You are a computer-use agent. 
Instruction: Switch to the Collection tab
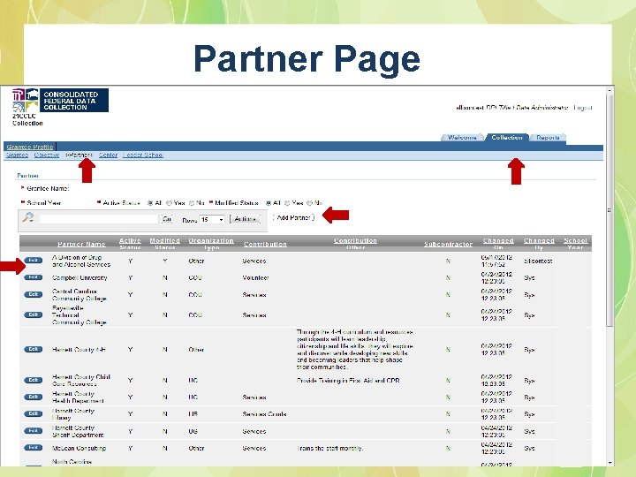(507, 138)
